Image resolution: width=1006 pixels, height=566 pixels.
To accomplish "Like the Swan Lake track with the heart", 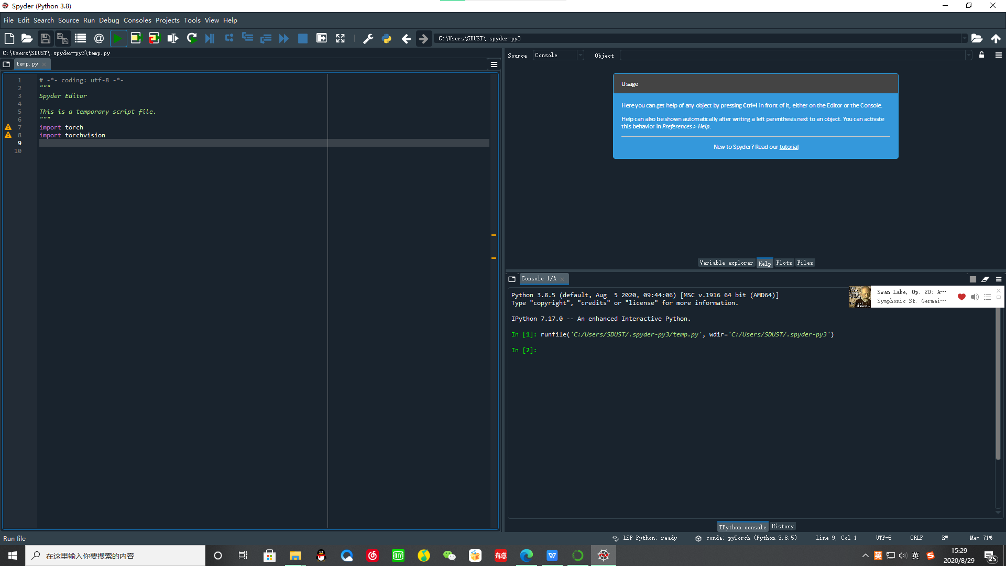I will point(961,297).
